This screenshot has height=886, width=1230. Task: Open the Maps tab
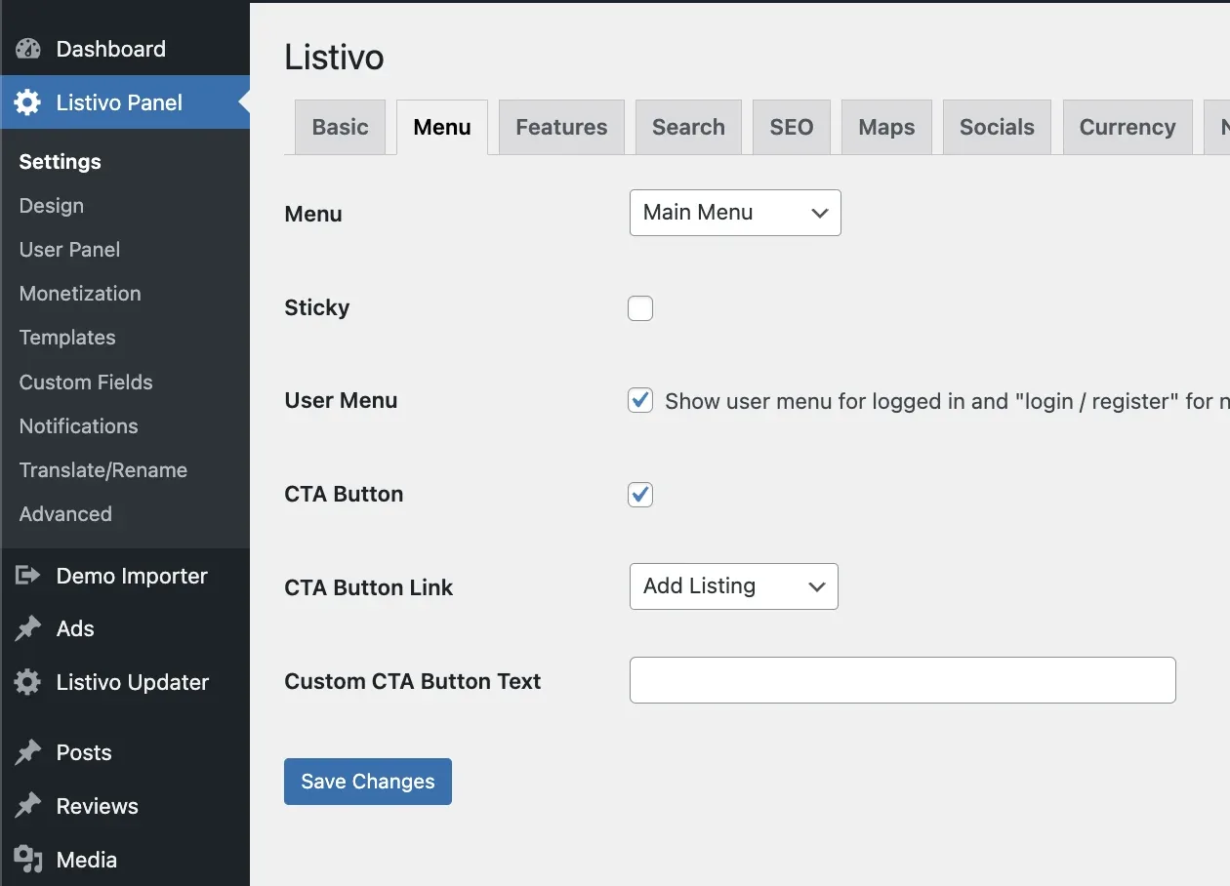pyautogui.click(x=886, y=127)
